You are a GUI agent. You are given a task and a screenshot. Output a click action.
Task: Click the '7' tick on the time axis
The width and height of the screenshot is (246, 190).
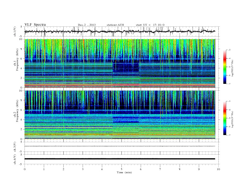point(160,169)
